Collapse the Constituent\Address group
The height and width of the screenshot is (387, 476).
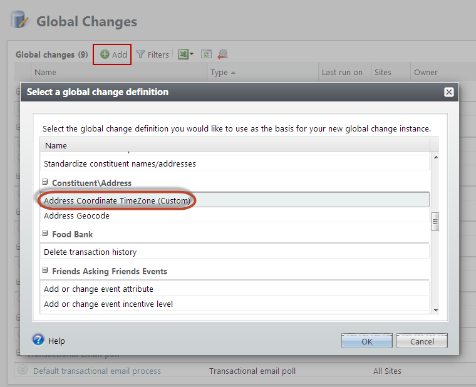[46, 183]
